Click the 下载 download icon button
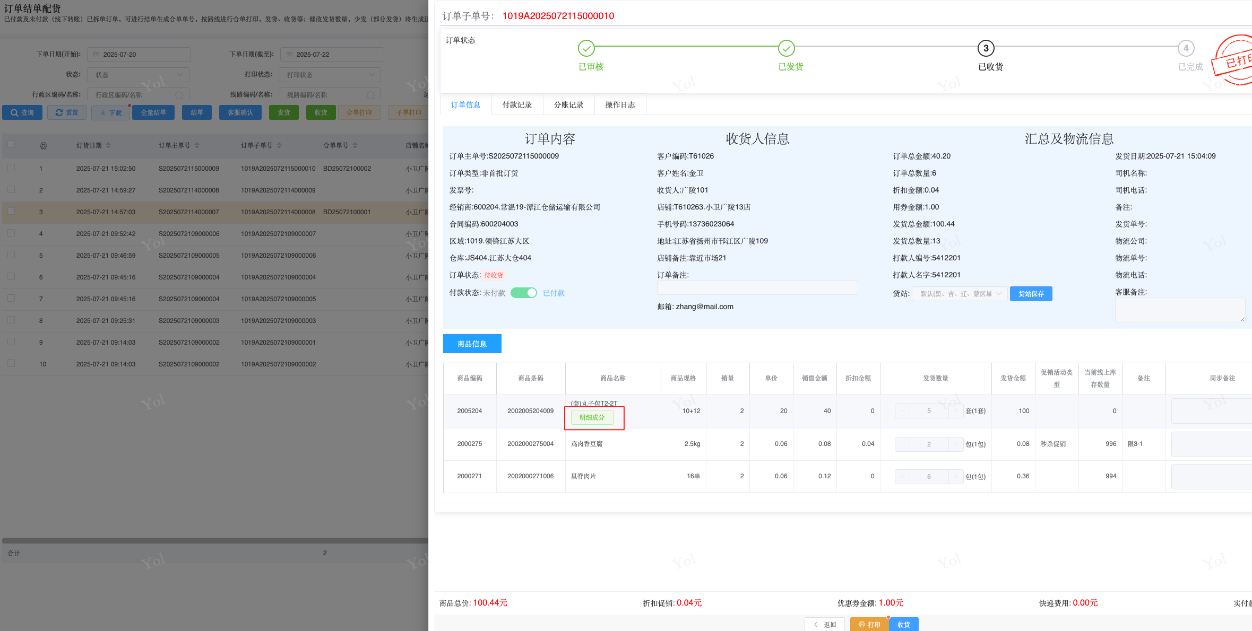The height and width of the screenshot is (631, 1252). [x=110, y=113]
